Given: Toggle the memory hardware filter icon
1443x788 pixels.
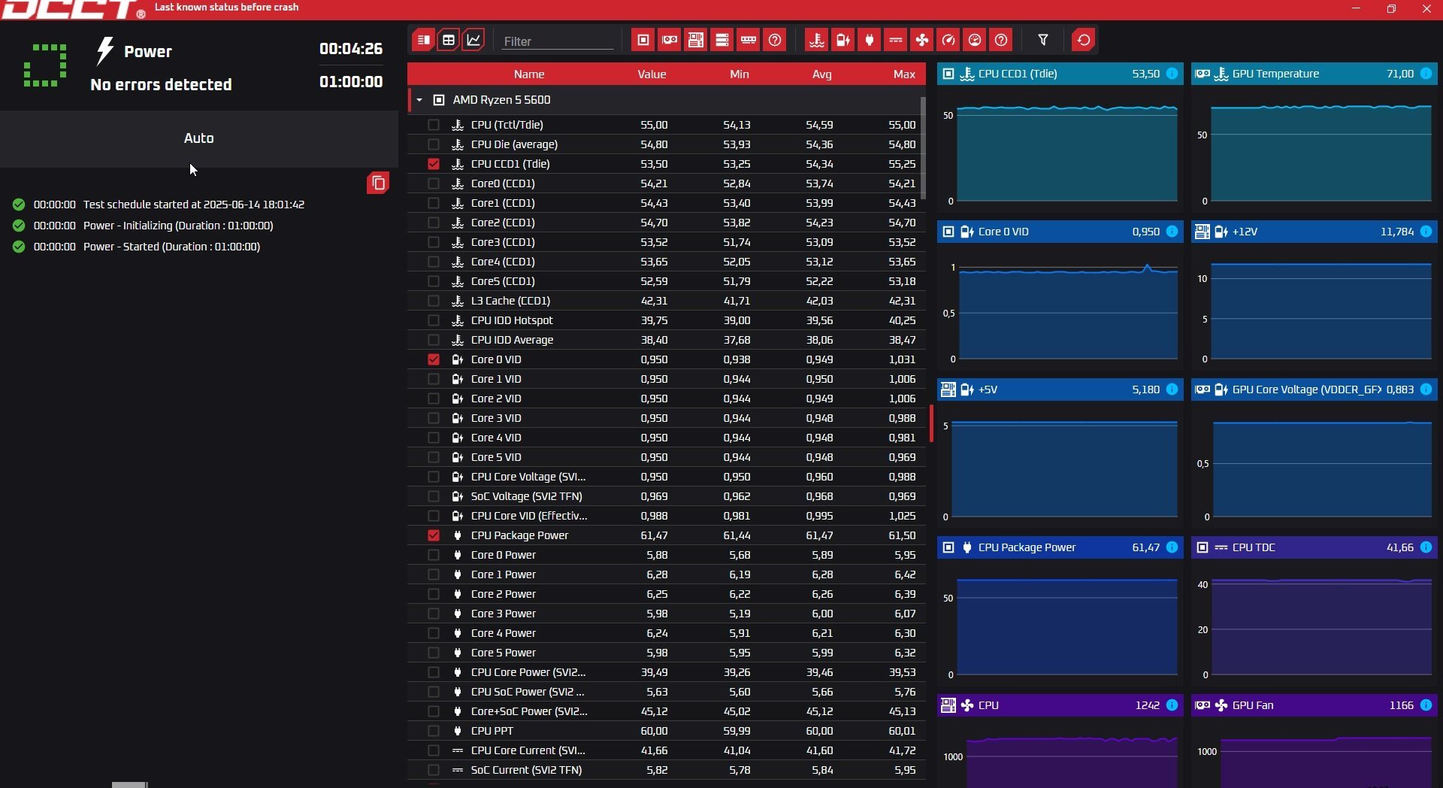Looking at the screenshot, I should pyautogui.click(x=749, y=41).
